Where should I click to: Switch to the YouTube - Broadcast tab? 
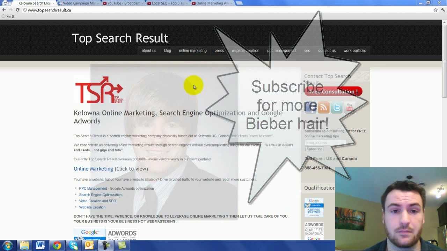click(123, 3)
